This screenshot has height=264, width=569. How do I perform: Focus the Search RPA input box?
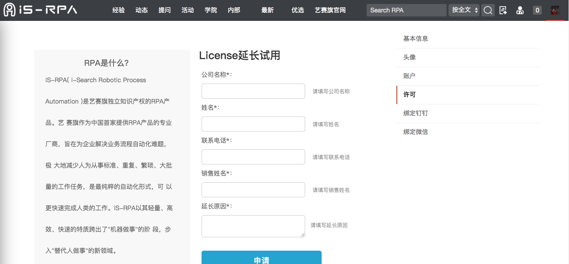[407, 10]
